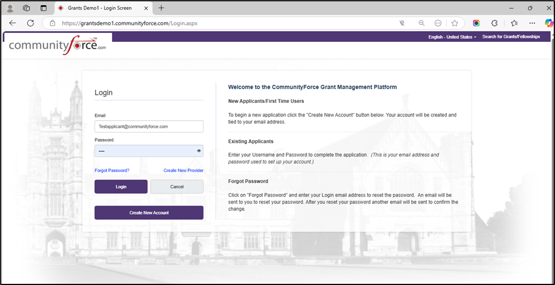The height and width of the screenshot is (285, 555).
Task: Show the password using the eye icon
Action: point(199,151)
